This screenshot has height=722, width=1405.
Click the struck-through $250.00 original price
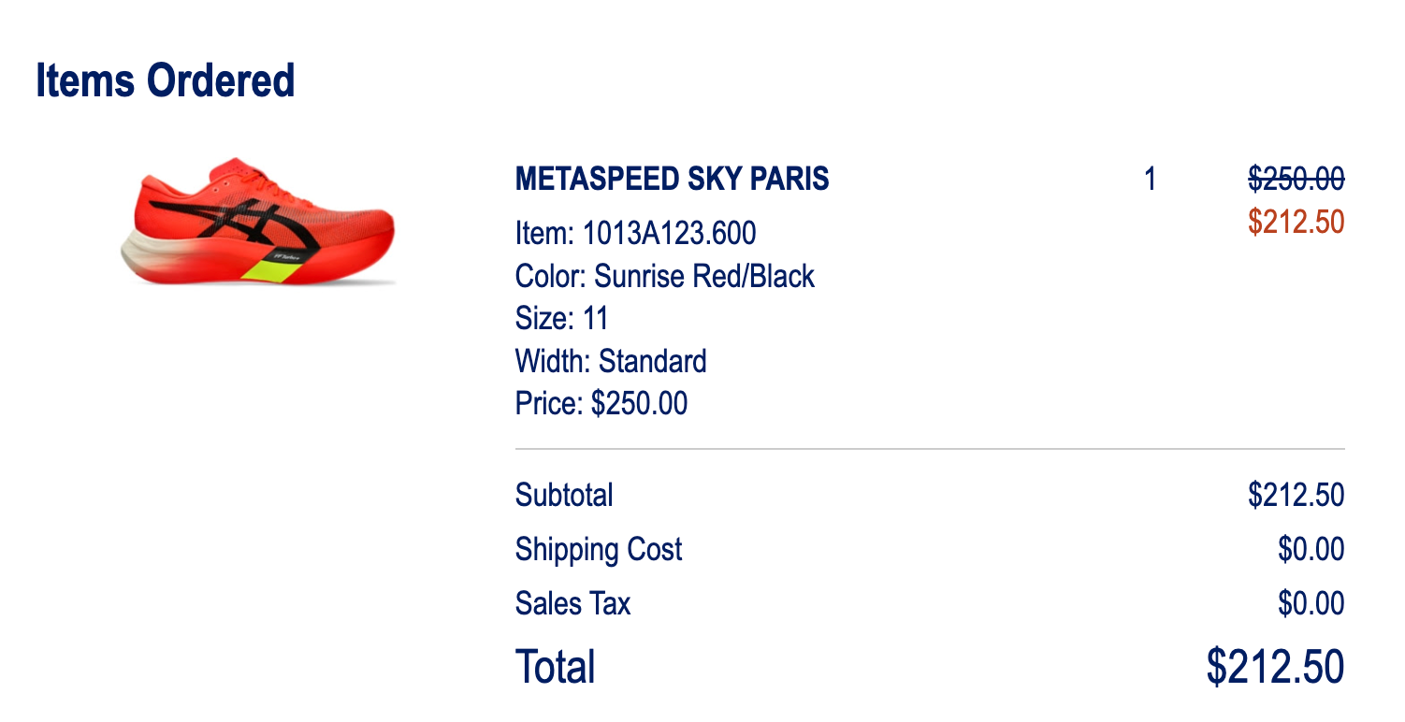click(1296, 178)
